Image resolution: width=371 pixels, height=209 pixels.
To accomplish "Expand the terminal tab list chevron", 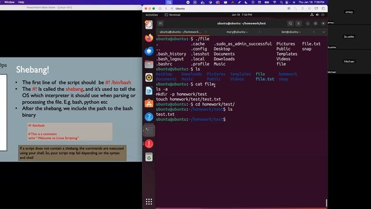I will (323, 32).
